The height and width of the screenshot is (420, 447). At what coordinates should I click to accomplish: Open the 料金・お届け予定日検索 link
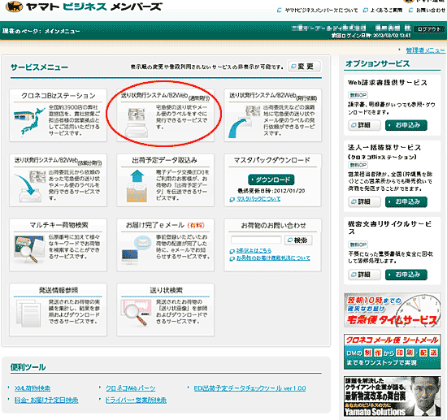point(46,400)
